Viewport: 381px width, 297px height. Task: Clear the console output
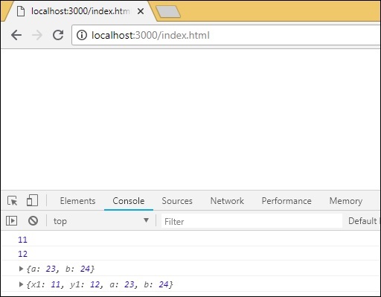click(x=33, y=220)
